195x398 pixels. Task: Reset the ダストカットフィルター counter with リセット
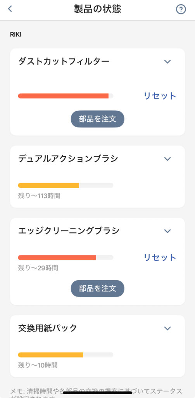click(160, 96)
